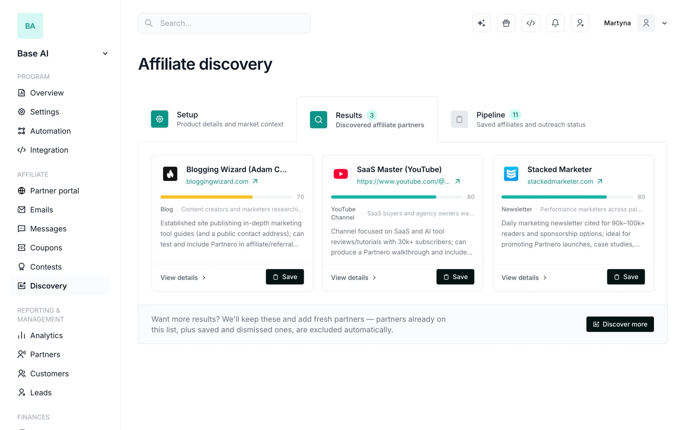Select Discovery in sidebar
The width and height of the screenshot is (685, 430).
coord(60,286)
